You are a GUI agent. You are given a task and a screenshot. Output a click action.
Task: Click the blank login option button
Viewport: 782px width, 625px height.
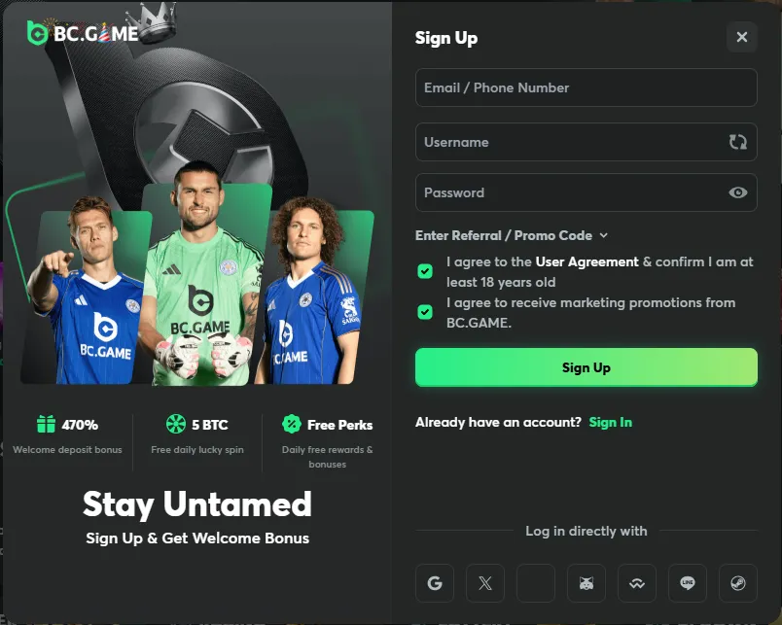click(536, 583)
